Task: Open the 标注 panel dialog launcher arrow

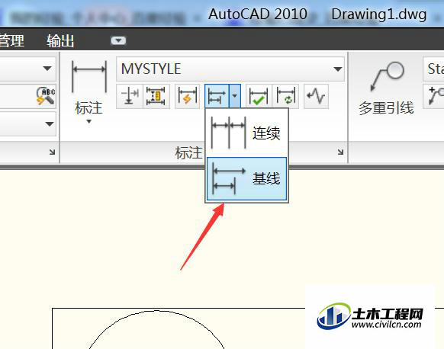Action: pyautogui.click(x=340, y=152)
